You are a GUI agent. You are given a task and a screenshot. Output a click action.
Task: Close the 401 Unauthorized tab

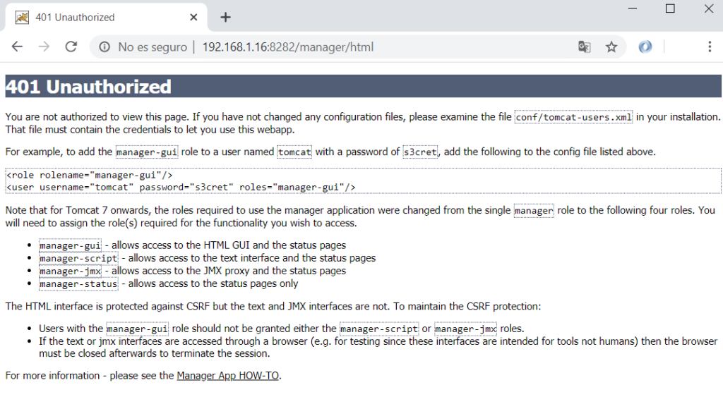193,18
